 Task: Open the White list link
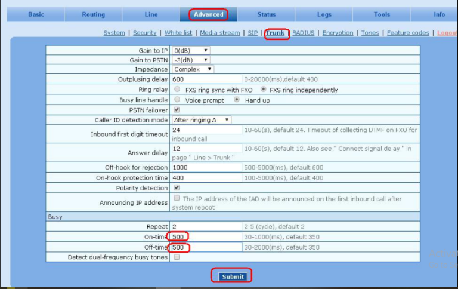(x=178, y=33)
